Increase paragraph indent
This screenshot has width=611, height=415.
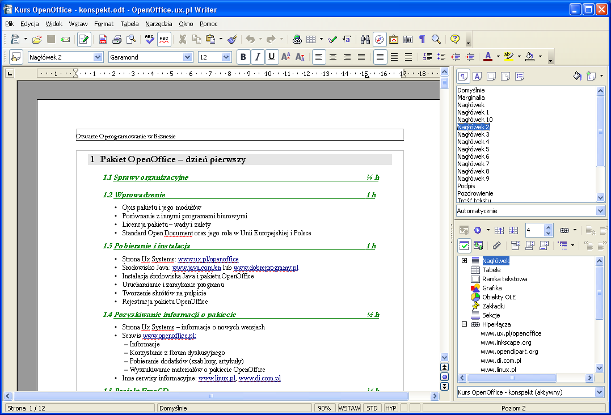[470, 57]
